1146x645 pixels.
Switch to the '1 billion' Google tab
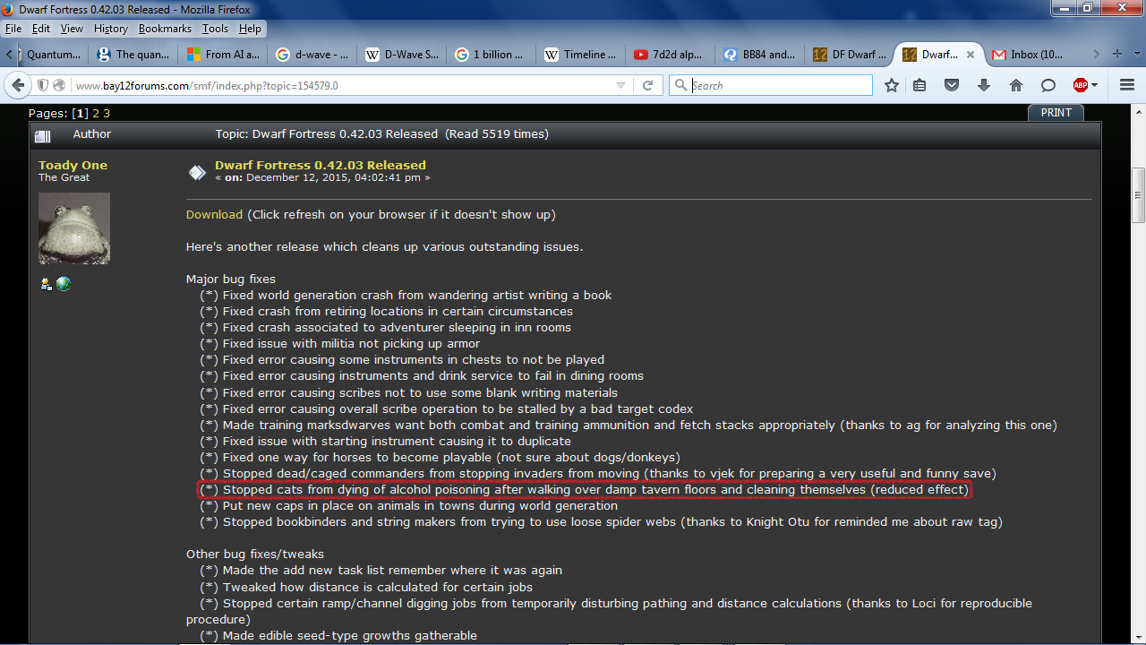[x=492, y=55]
